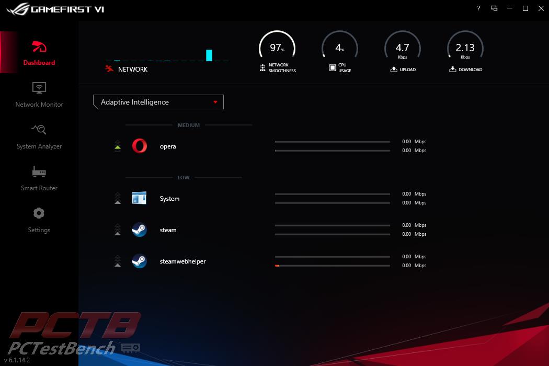
Task: Click the red dropdown arrow
Action: click(215, 102)
